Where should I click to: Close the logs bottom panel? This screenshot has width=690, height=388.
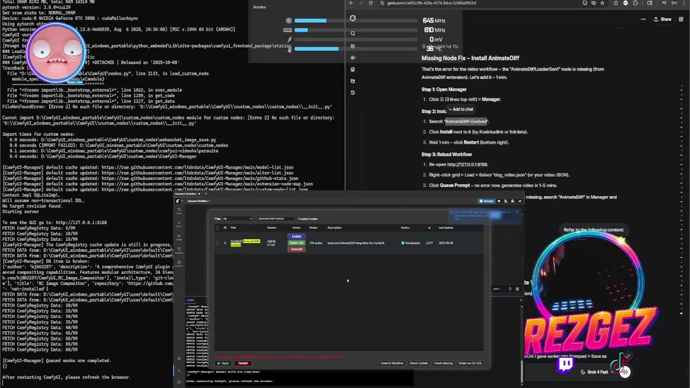521,300
